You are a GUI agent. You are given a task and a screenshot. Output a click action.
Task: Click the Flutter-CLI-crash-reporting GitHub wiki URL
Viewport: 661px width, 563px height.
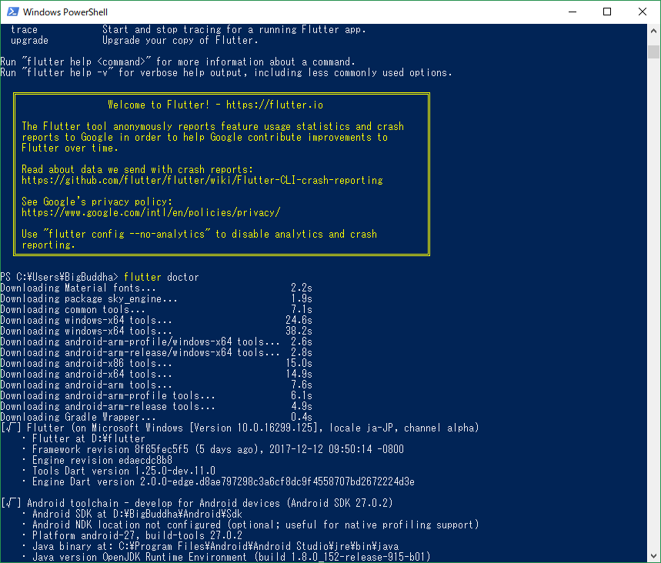[x=202, y=181]
